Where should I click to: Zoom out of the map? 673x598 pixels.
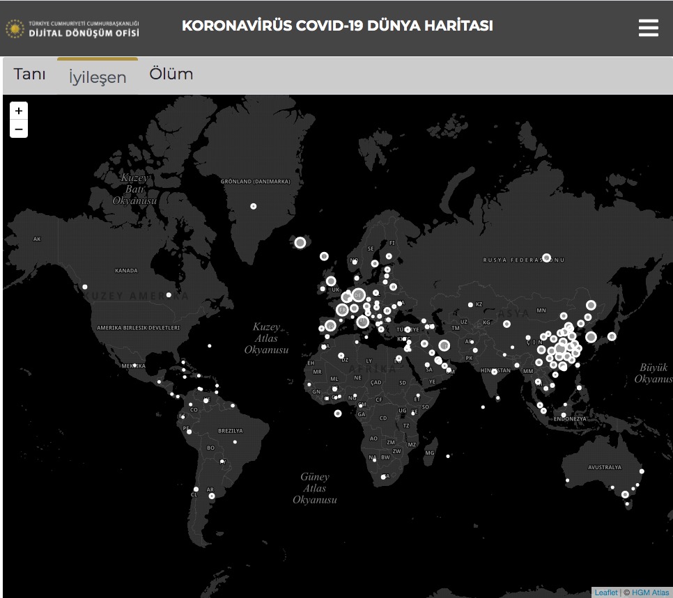click(x=19, y=129)
